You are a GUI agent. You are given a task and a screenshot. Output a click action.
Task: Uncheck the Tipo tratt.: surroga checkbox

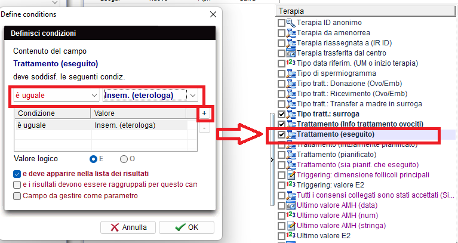[x=281, y=114]
